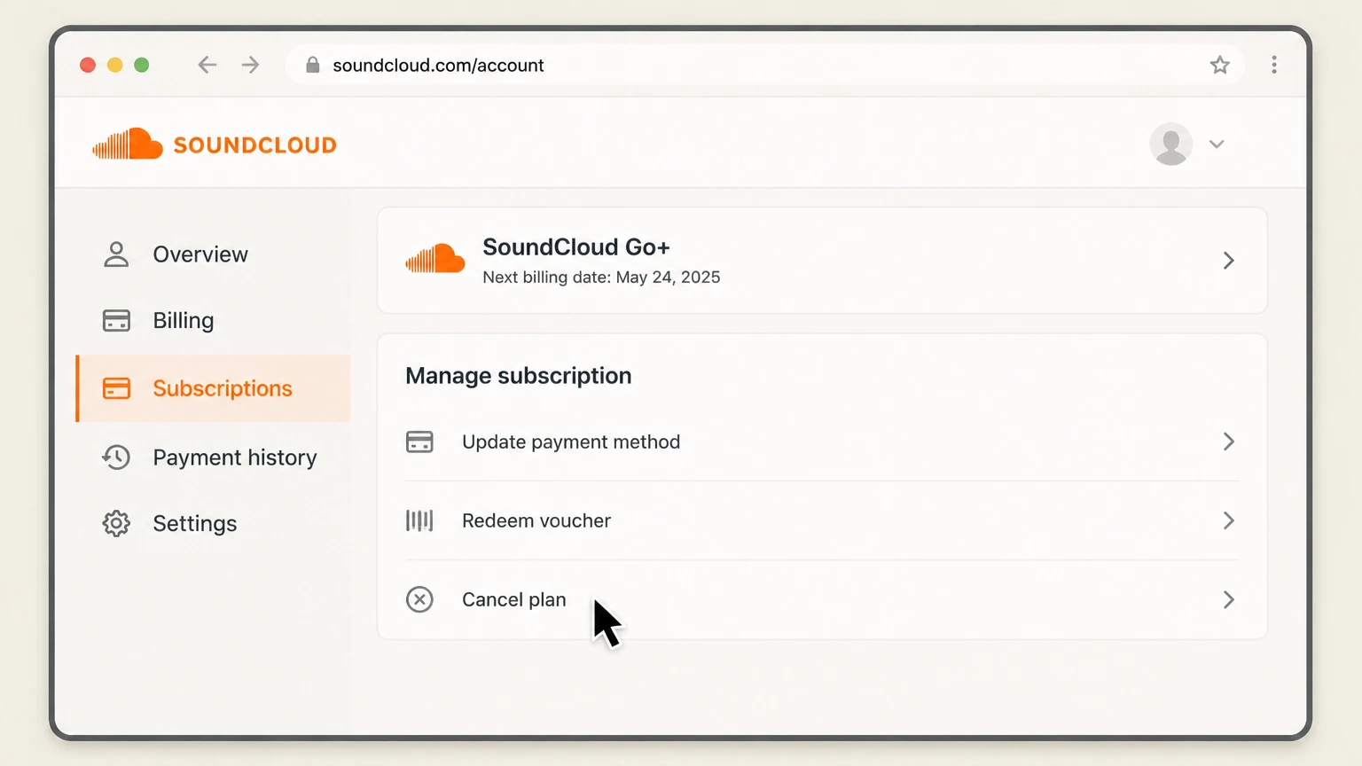1362x766 pixels.
Task: Click the browser back arrow
Action: click(207, 65)
